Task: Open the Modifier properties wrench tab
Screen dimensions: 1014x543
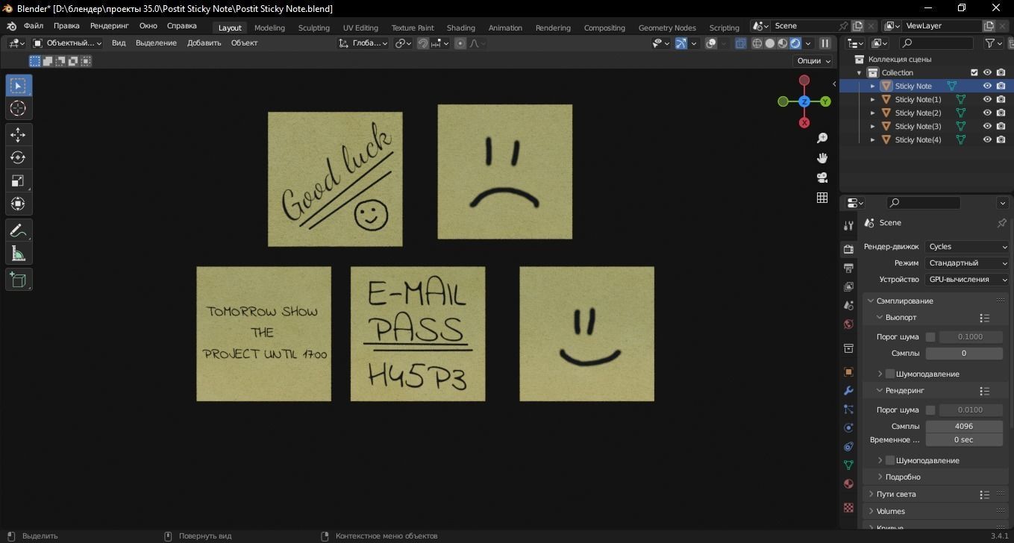Action: pos(848,391)
